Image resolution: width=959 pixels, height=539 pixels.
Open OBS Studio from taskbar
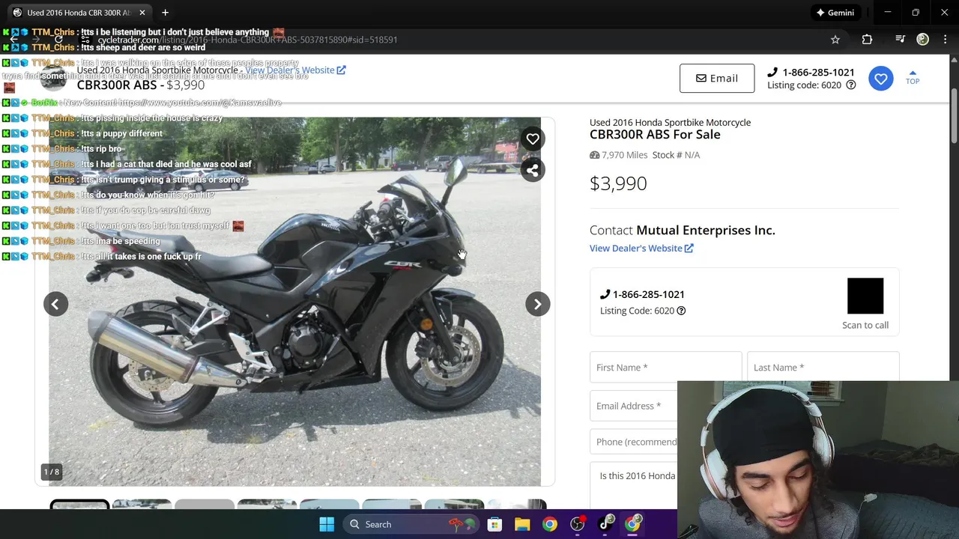point(578,524)
